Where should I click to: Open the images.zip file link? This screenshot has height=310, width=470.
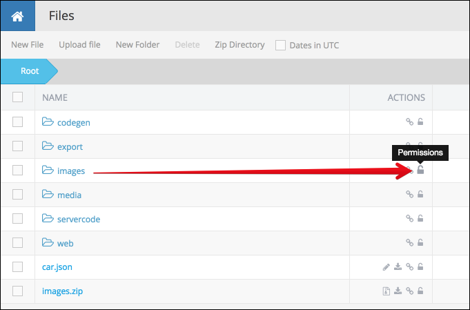(x=62, y=291)
